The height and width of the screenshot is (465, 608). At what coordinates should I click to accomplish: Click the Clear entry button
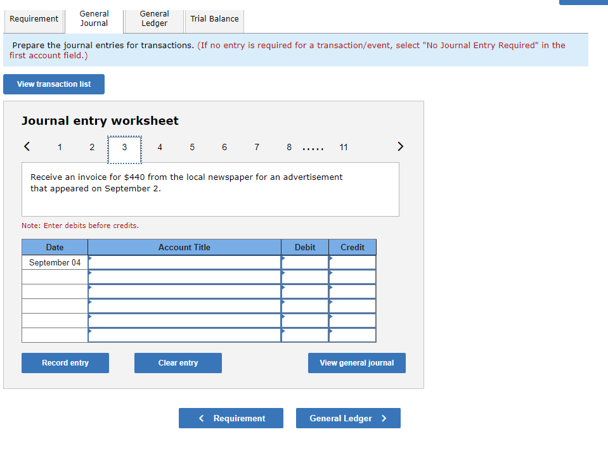pyautogui.click(x=178, y=363)
